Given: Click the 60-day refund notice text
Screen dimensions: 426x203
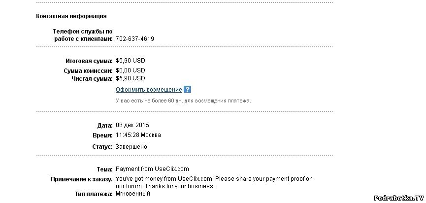Looking at the screenshot, I should (183, 101).
